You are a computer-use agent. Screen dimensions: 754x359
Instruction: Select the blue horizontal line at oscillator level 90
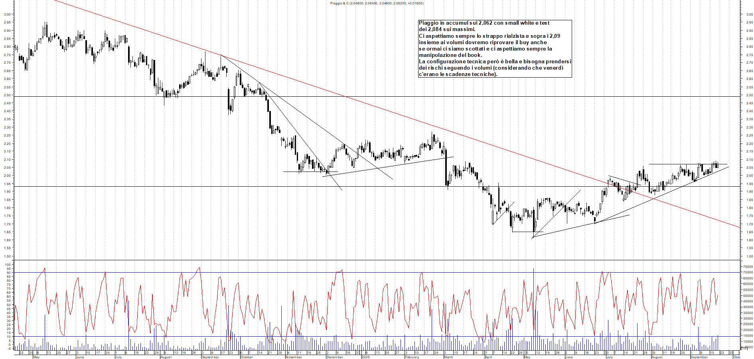coord(377,273)
